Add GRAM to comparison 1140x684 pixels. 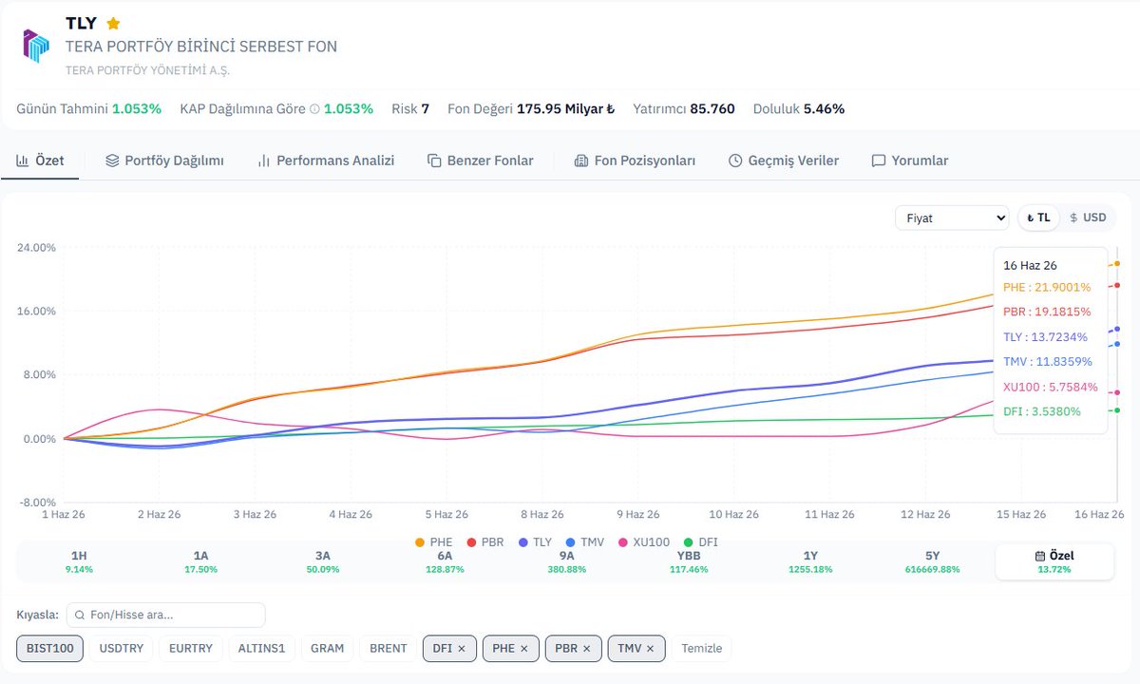(x=328, y=648)
